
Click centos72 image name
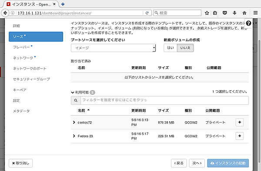coord(85,123)
